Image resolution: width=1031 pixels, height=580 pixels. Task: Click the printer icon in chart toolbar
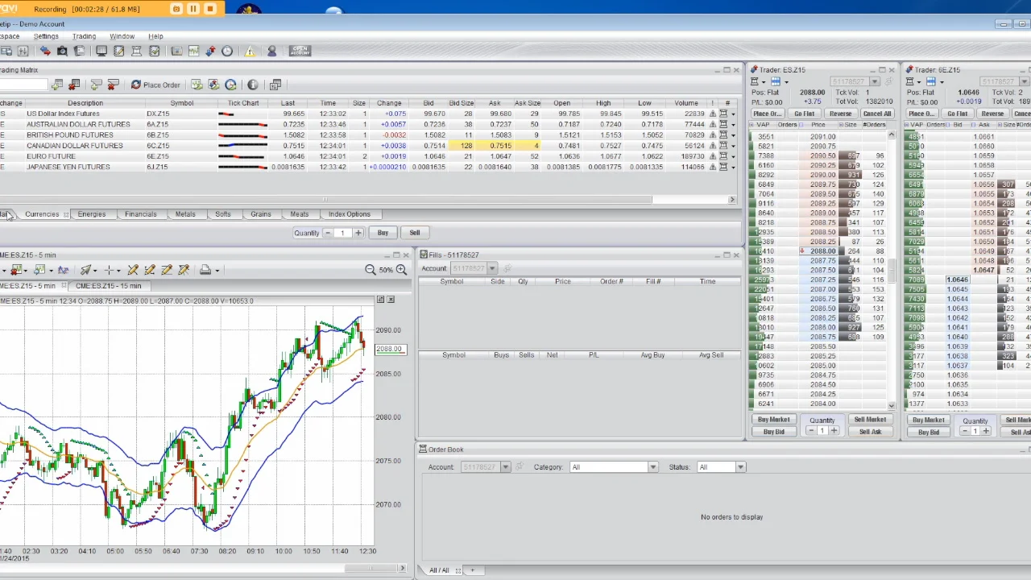205,270
